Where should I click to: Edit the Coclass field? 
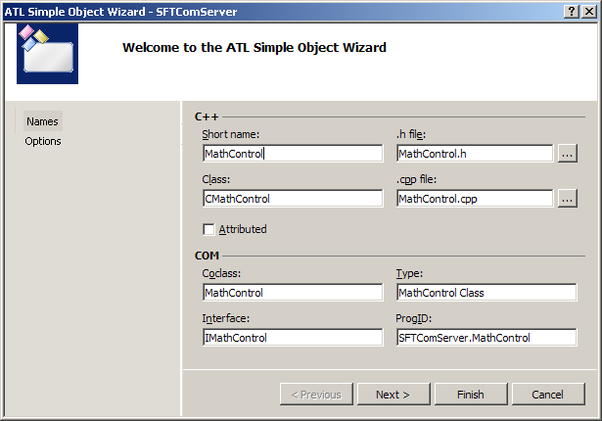[x=292, y=293]
